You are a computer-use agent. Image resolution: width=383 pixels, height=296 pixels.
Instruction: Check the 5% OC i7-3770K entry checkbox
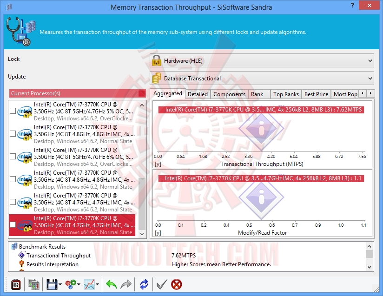click(13, 111)
